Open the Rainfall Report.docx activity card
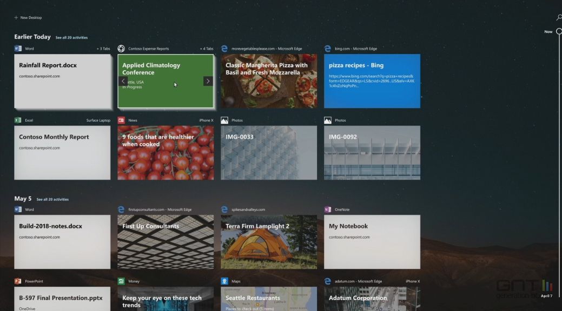 click(x=62, y=81)
